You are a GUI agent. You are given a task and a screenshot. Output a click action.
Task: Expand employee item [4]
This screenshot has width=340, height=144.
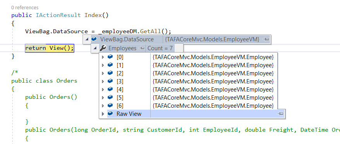(x=103, y=90)
